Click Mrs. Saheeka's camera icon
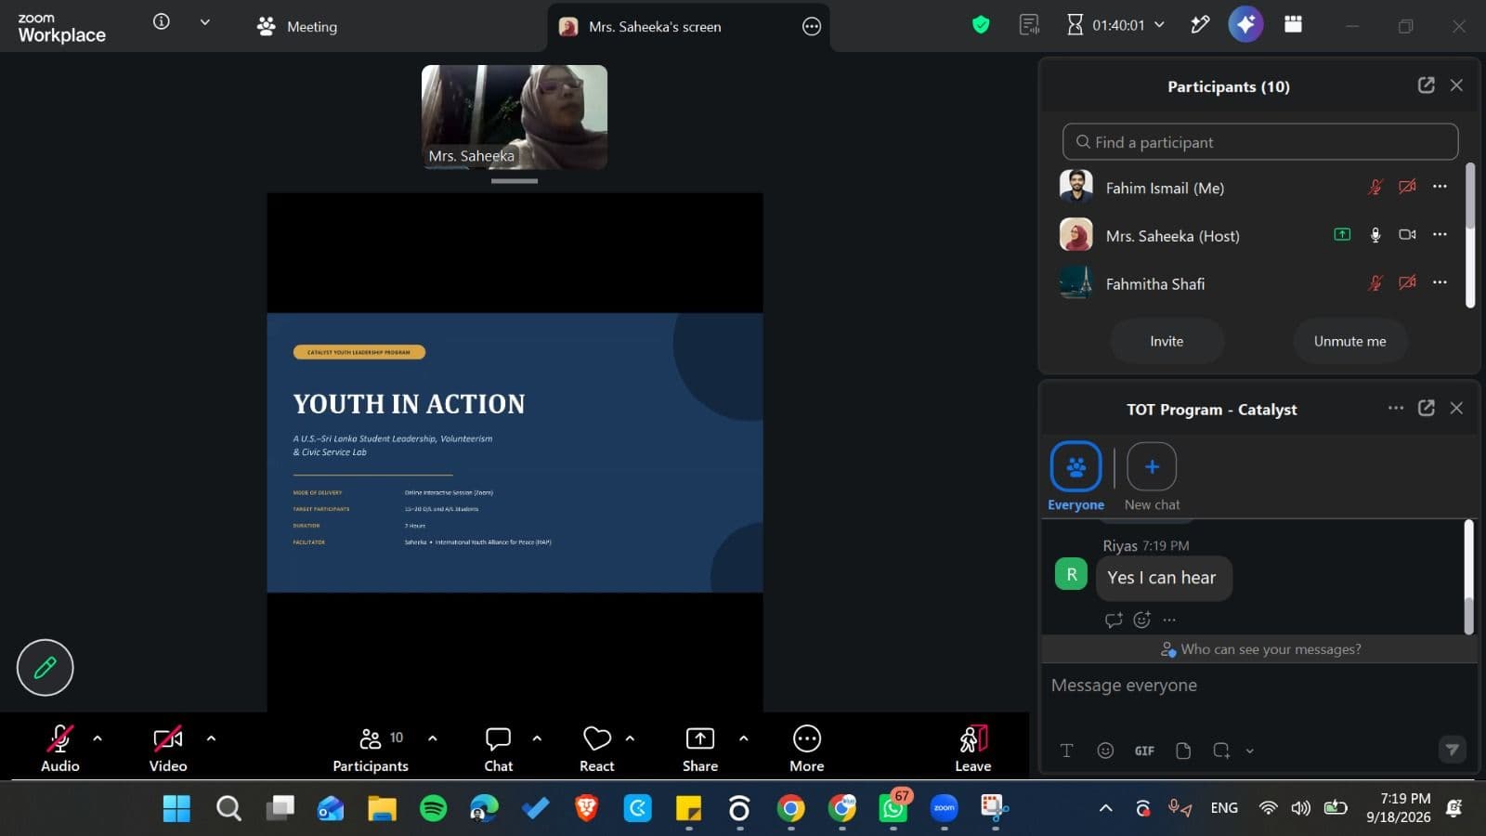Image resolution: width=1486 pixels, height=836 pixels. pyautogui.click(x=1408, y=235)
